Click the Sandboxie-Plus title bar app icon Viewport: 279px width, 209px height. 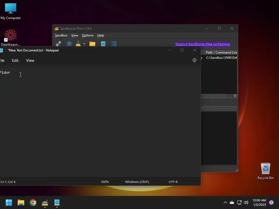click(57, 28)
